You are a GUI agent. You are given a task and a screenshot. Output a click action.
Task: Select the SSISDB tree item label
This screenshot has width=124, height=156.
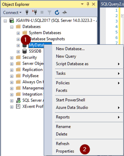click(x=35, y=51)
